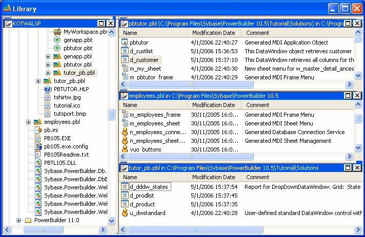365x237 pixels.
Task: Sort pbtutor.pbl pane by Name column
Action: click(x=154, y=33)
